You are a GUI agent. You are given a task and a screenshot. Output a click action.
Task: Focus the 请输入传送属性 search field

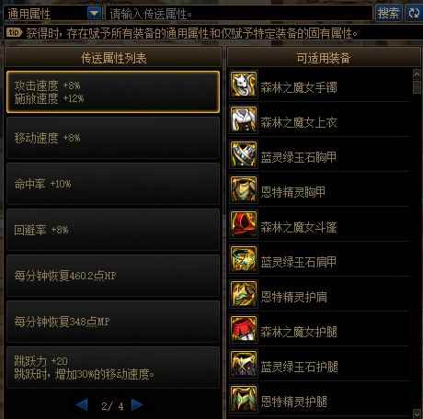pos(239,13)
